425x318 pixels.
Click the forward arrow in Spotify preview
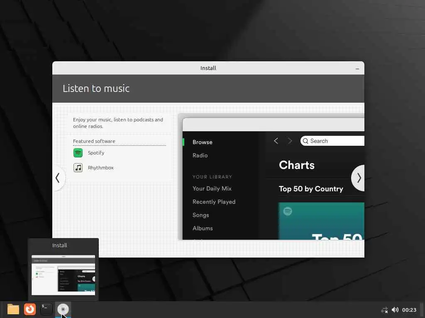click(290, 141)
